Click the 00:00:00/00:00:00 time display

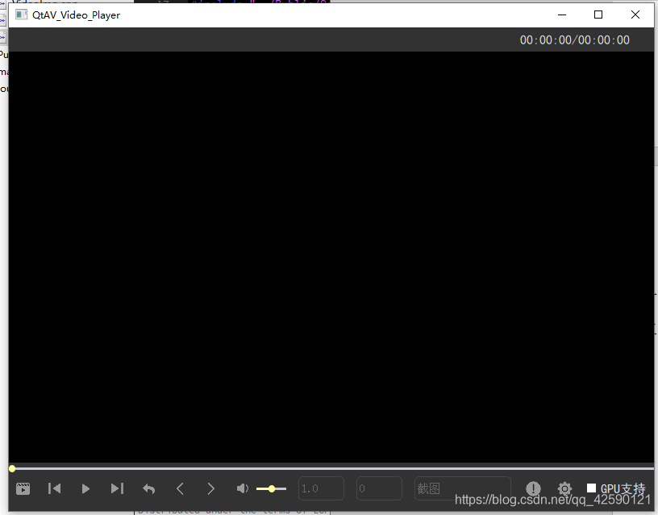[574, 40]
